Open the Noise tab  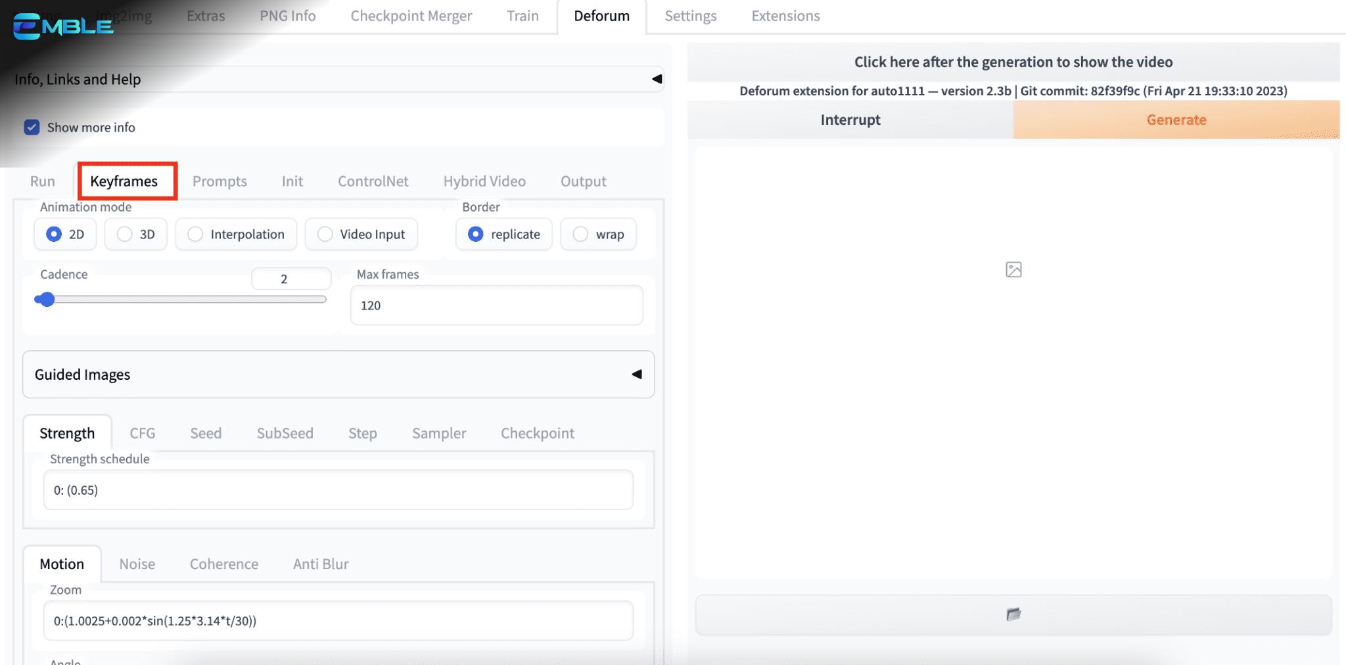point(137,564)
